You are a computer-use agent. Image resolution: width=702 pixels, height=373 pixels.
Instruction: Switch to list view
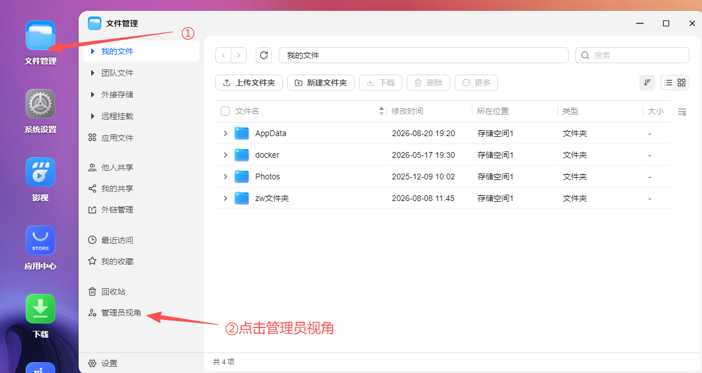pyautogui.click(x=668, y=83)
